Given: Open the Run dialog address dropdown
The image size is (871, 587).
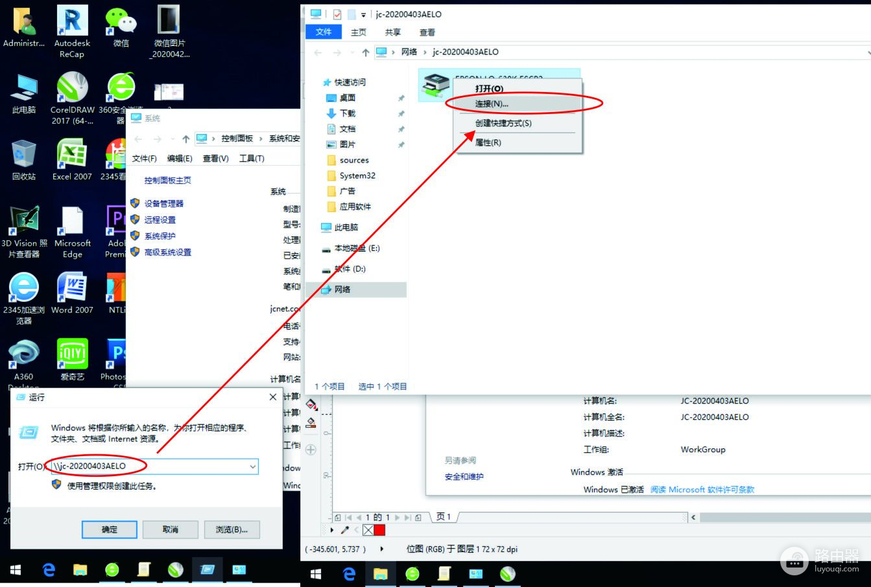Looking at the screenshot, I should (252, 466).
